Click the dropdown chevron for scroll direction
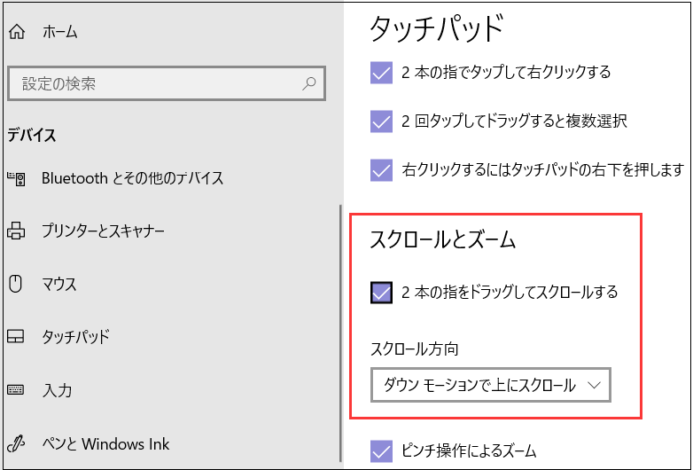This screenshot has width=693, height=470. pos(595,385)
